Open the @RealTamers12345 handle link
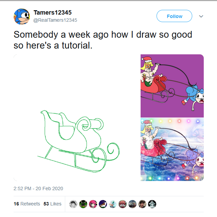 [x=55, y=20]
